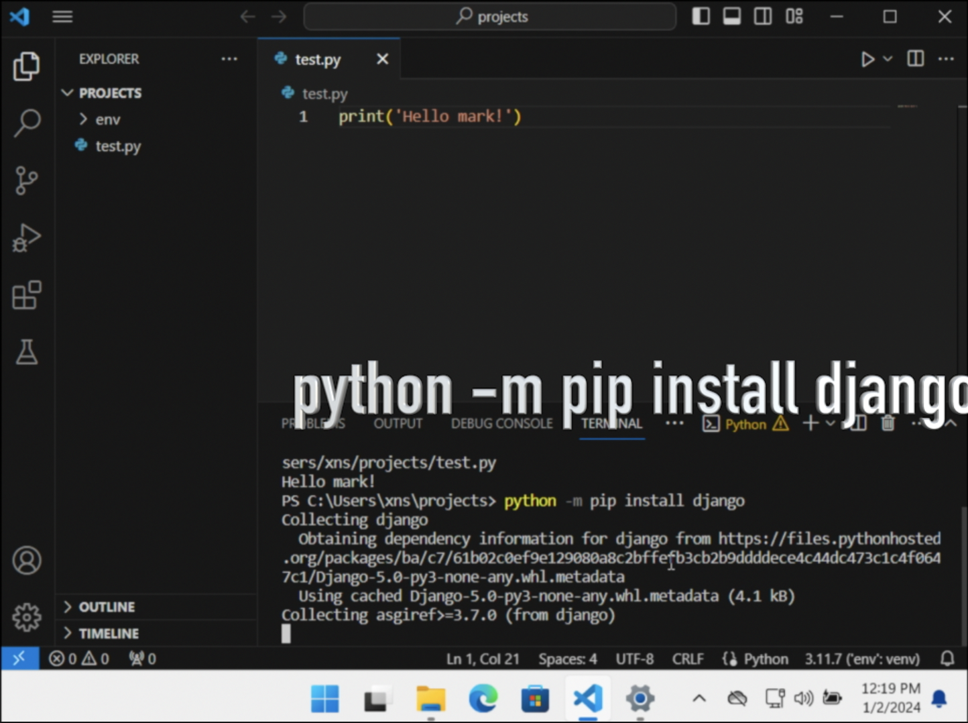Screen dimensions: 968x723
Task: Toggle the bottom panel visibility
Action: pos(732,16)
